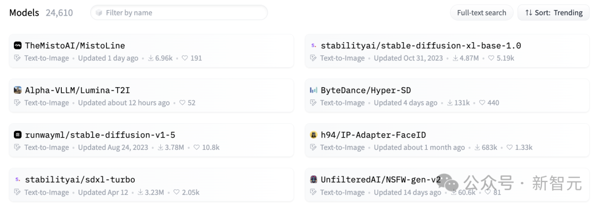Click the 683k download count
Viewport: 601px width, 207px height.
pyautogui.click(x=490, y=148)
